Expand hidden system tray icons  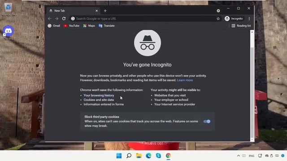(238, 156)
